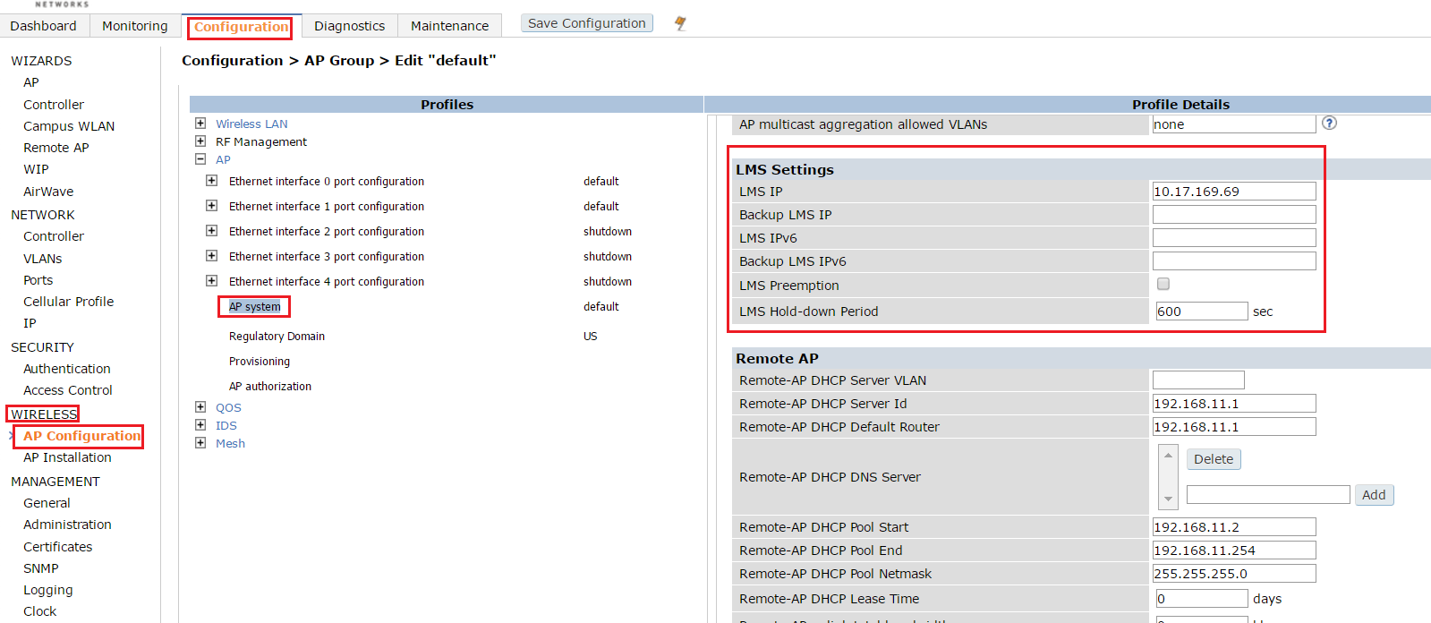Expand the Wireless LAN profile node

click(x=200, y=124)
